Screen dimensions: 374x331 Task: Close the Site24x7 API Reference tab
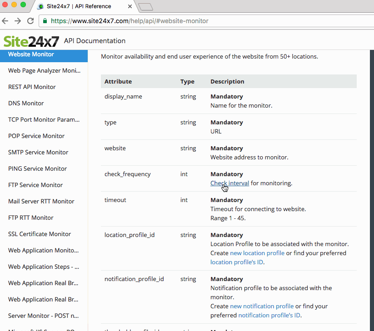point(130,6)
